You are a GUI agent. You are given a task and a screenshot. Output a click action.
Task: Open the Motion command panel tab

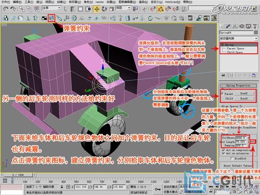(x=242, y=26)
